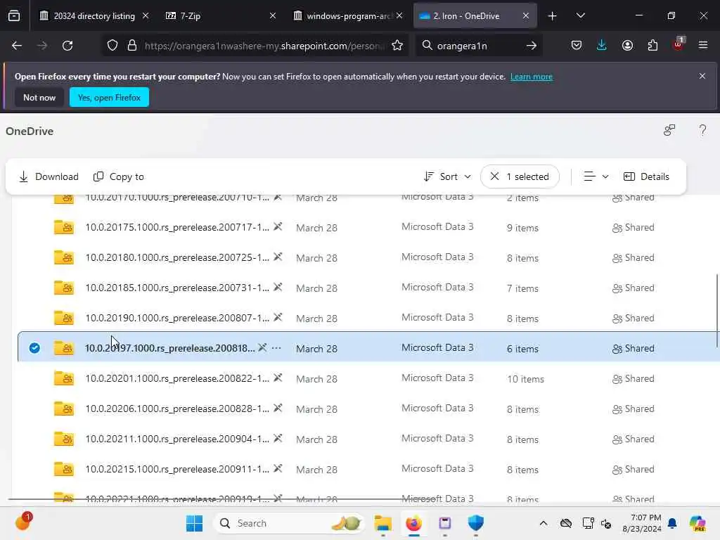Open Windows Security shield taskbar icon
This screenshot has height=540, width=720.
coord(476,523)
